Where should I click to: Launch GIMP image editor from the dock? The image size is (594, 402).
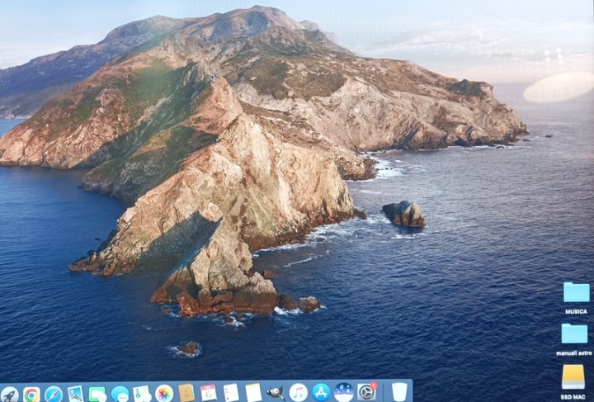tap(276, 393)
